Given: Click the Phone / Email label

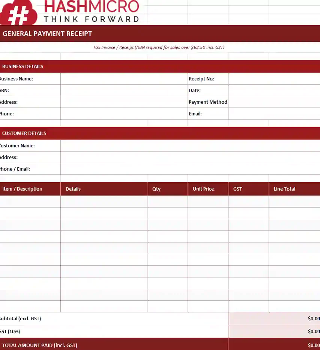Looking at the screenshot, I should coord(15,169).
